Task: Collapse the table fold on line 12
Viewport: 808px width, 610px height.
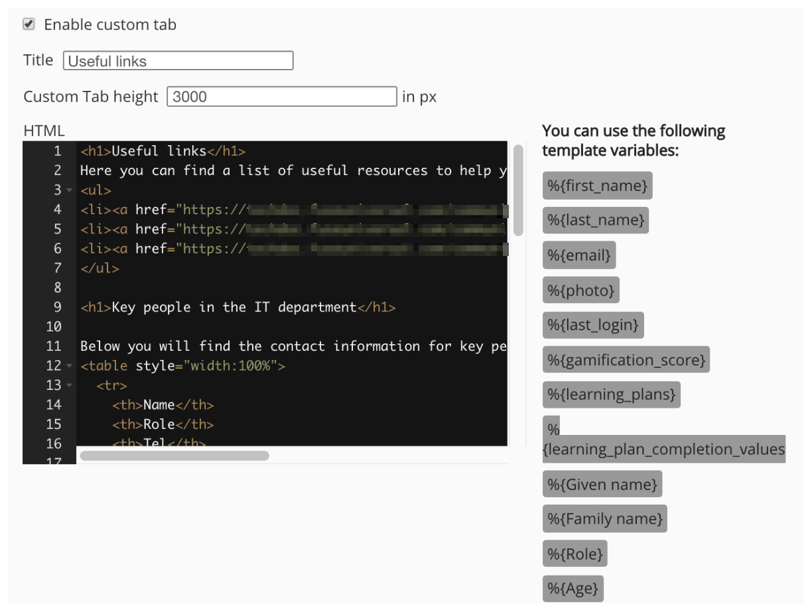Action: (70, 366)
